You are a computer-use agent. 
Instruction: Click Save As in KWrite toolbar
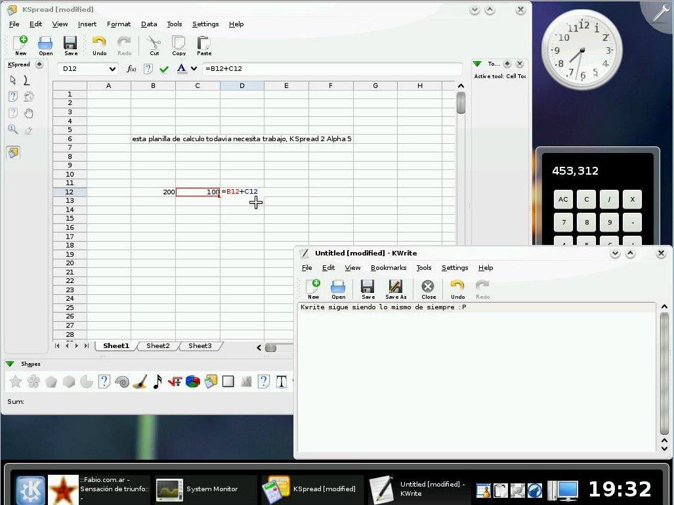[x=396, y=290]
